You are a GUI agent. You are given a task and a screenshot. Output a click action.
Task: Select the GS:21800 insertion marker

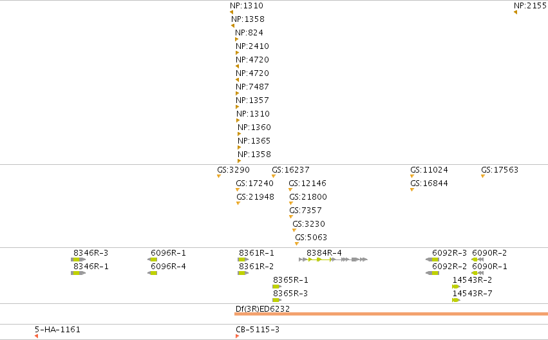pyautogui.click(x=291, y=203)
